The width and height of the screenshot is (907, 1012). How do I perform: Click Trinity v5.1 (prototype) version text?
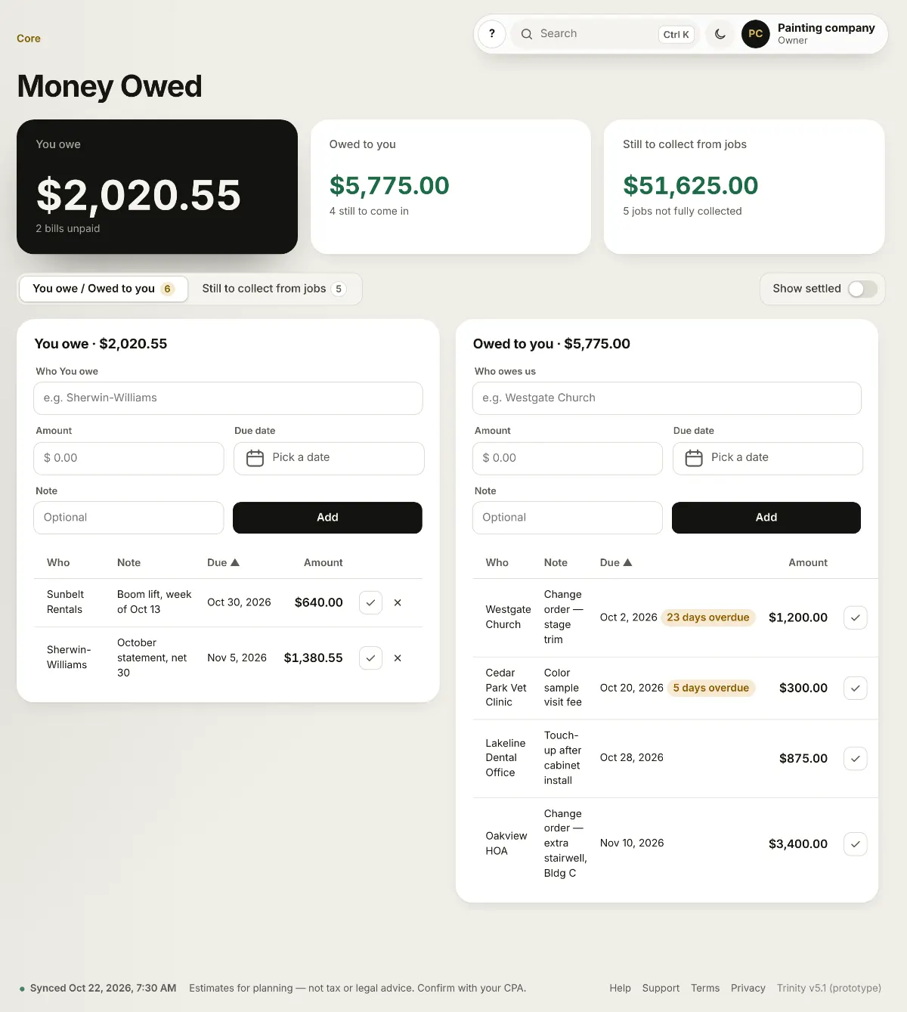tap(829, 988)
